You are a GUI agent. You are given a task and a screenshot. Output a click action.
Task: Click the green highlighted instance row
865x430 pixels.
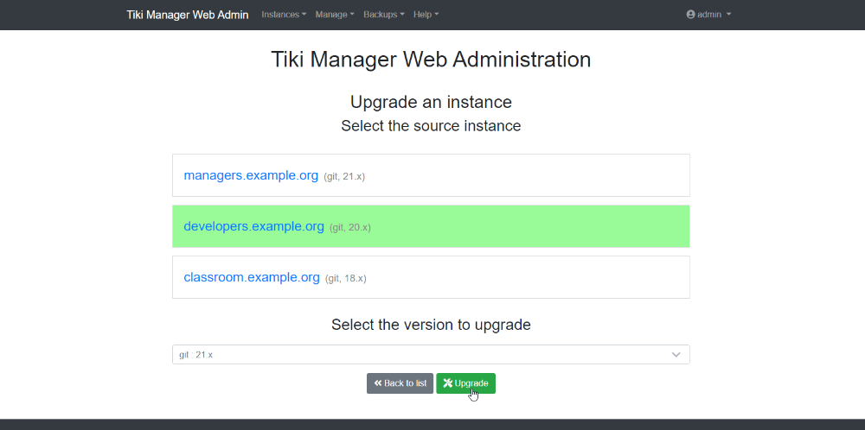(431, 226)
